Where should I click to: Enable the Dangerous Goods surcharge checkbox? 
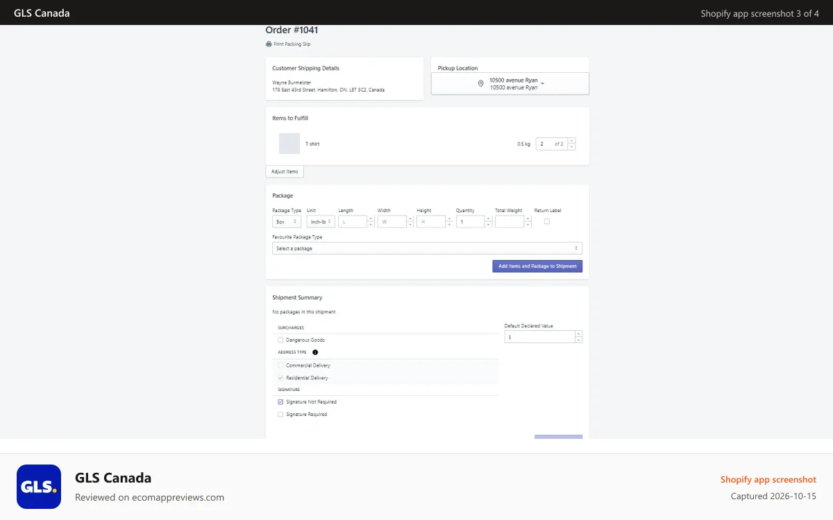point(280,340)
